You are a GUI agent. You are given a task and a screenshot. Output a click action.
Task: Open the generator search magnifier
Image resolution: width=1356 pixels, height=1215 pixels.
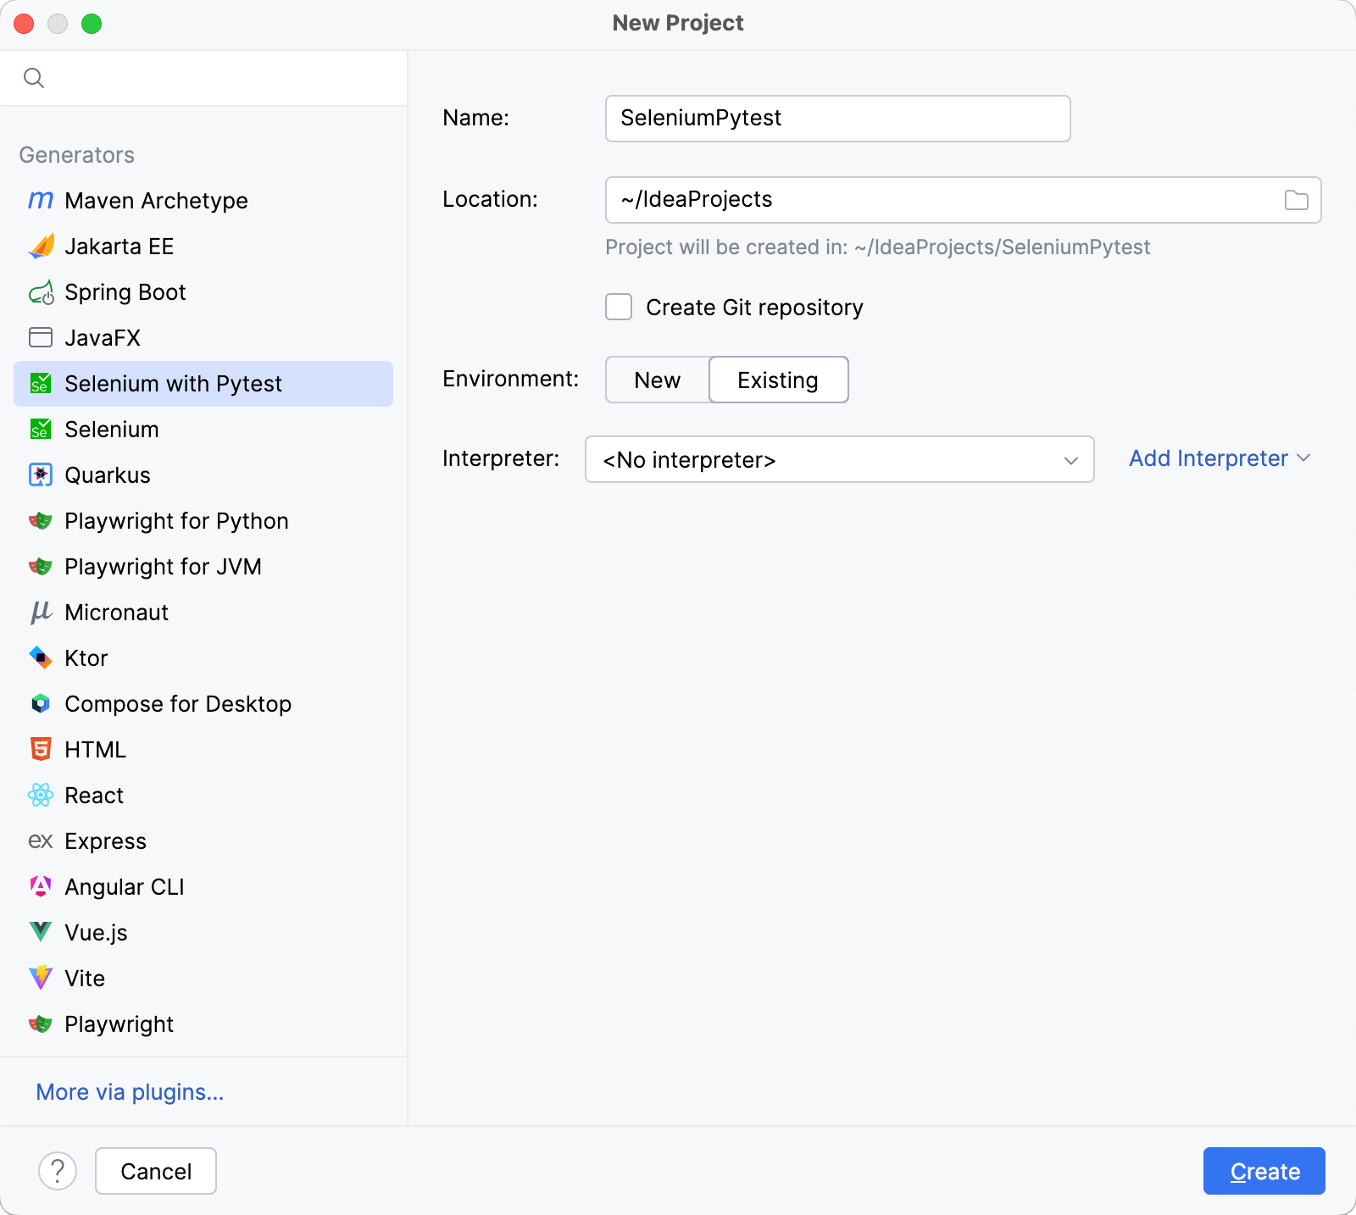[35, 77]
